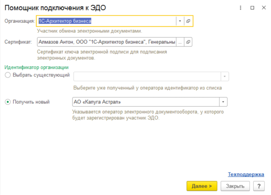Viewport: 271px width, 195px height.
Task: Click 'Участник обмена электронными документами.' hint text
Action: (89, 31)
